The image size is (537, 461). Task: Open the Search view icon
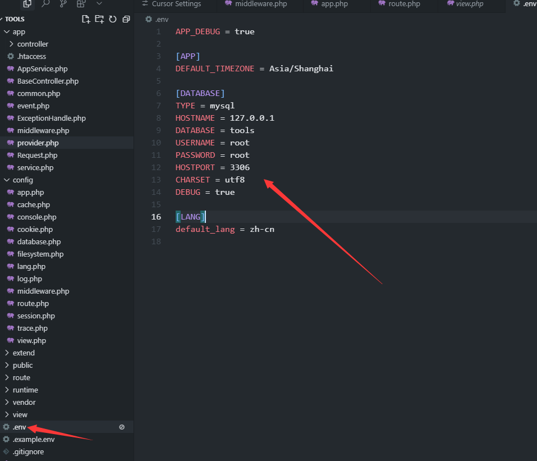tap(45, 4)
